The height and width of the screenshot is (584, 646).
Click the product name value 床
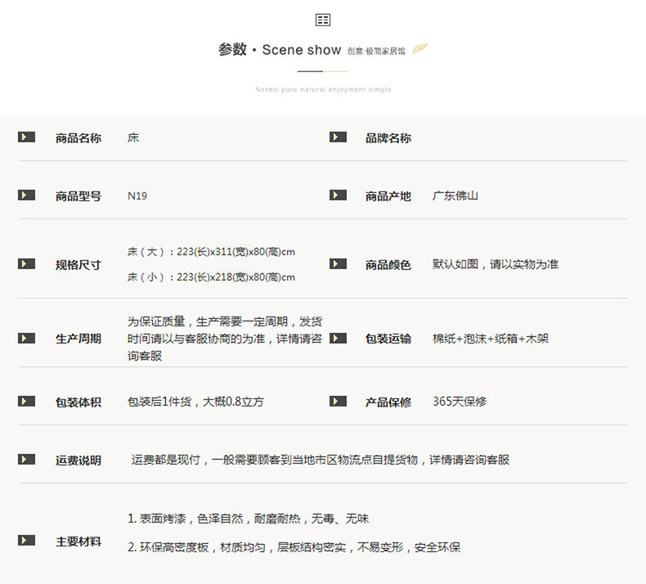(133, 137)
